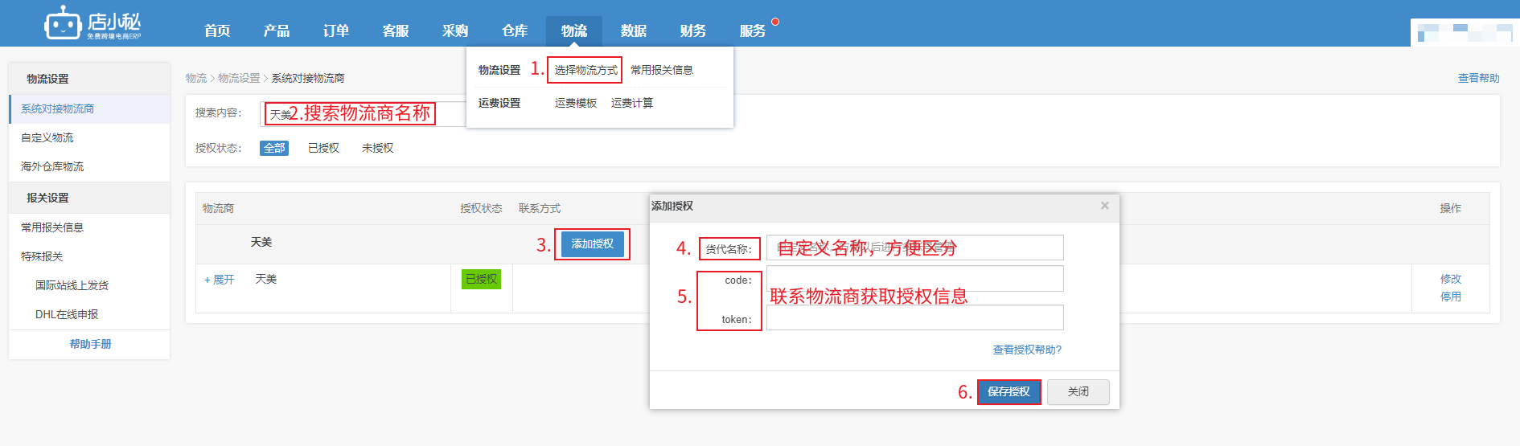Screen dimensions: 1520x446
Task: Open the 查看帮助 link at top right
Action: 1478,78
